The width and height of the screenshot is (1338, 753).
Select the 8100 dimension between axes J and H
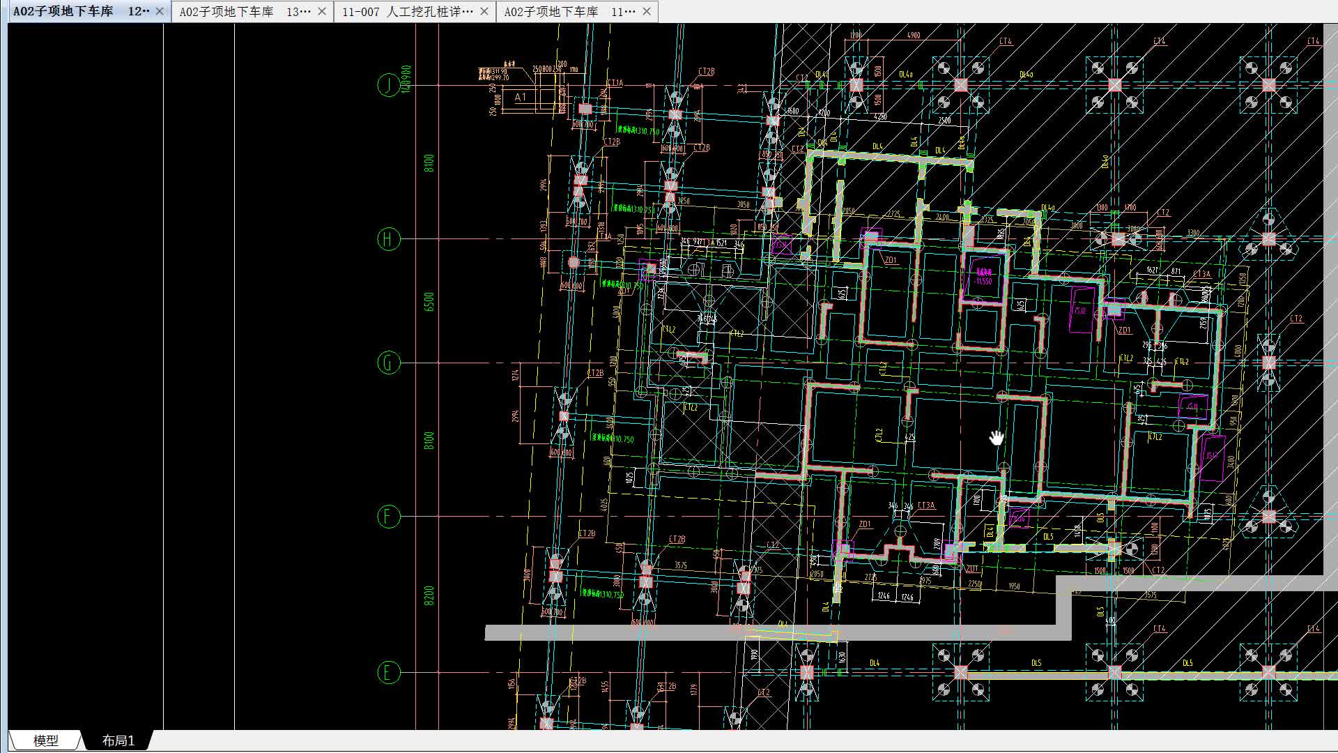coord(429,163)
